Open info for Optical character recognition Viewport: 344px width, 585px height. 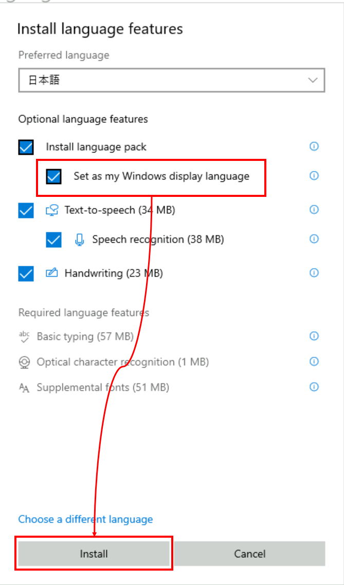(314, 361)
